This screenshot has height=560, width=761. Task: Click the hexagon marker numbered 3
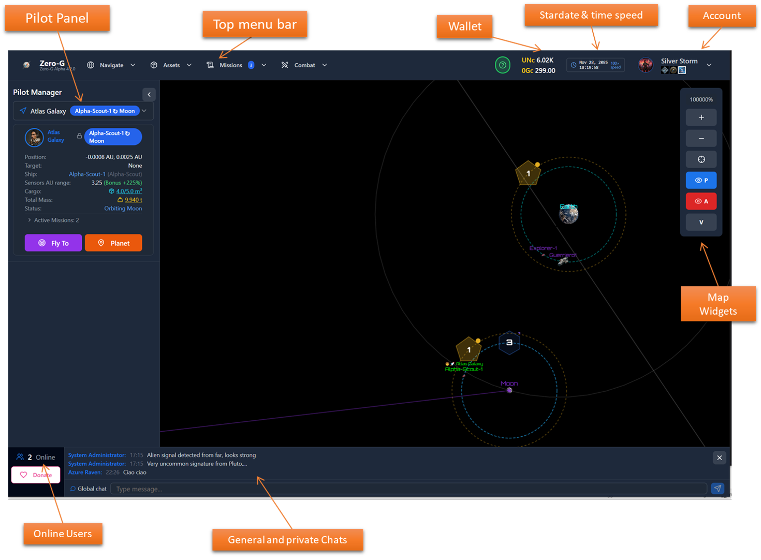509,343
